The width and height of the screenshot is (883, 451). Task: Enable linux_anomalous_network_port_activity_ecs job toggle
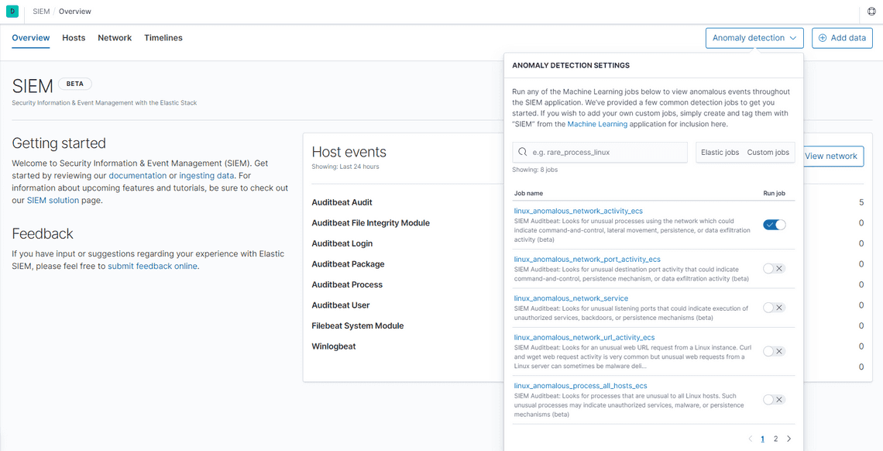tap(774, 269)
